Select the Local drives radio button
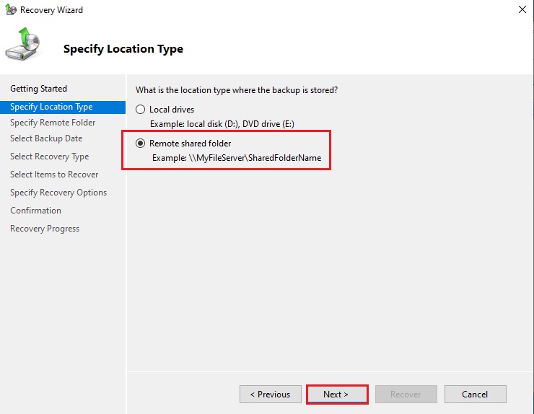 pos(141,110)
